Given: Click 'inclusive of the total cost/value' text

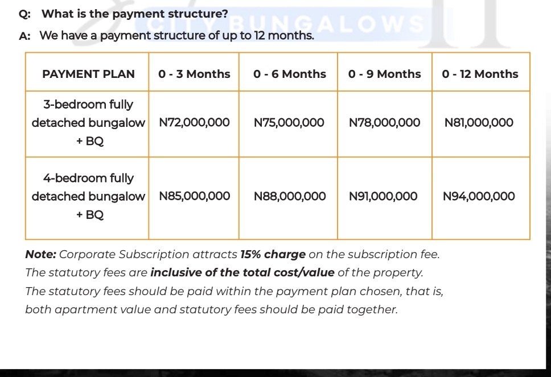Looking at the screenshot, I should tap(242, 273).
